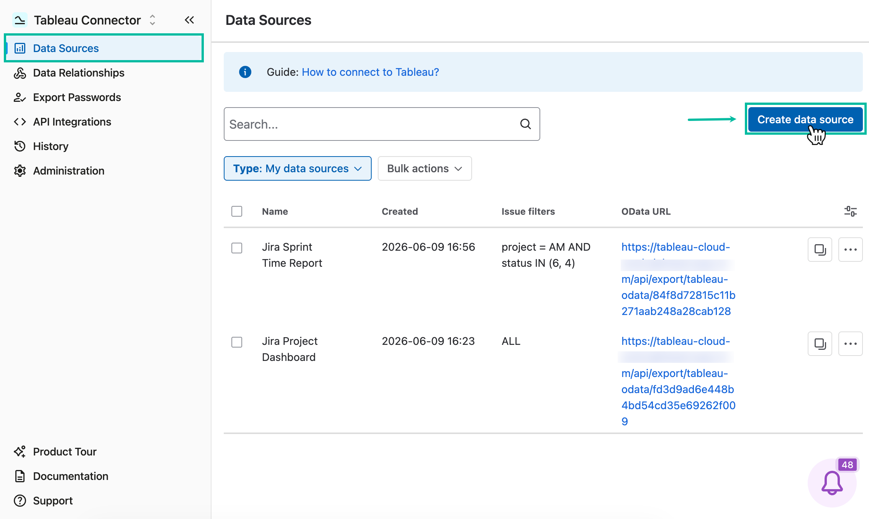
Task: Click the Tableau Connector logo icon
Action: pyautogui.click(x=20, y=20)
